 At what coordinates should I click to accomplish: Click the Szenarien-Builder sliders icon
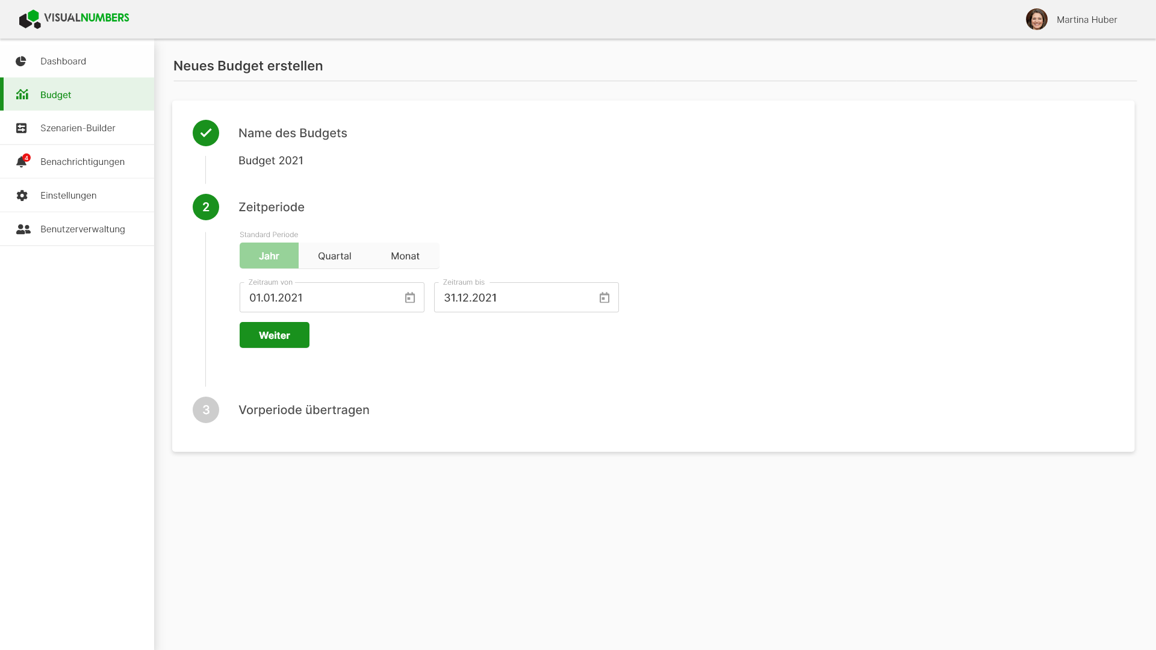coord(22,128)
